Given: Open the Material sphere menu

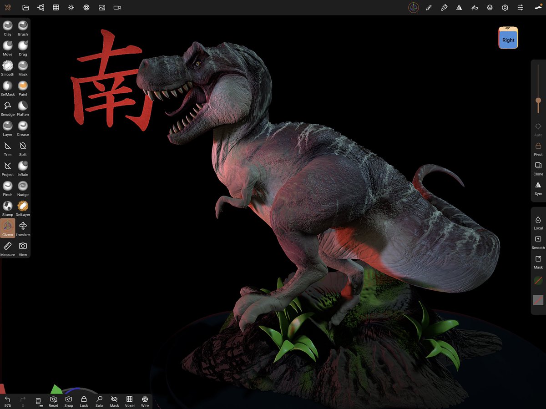Looking at the screenshot, I should [413, 8].
